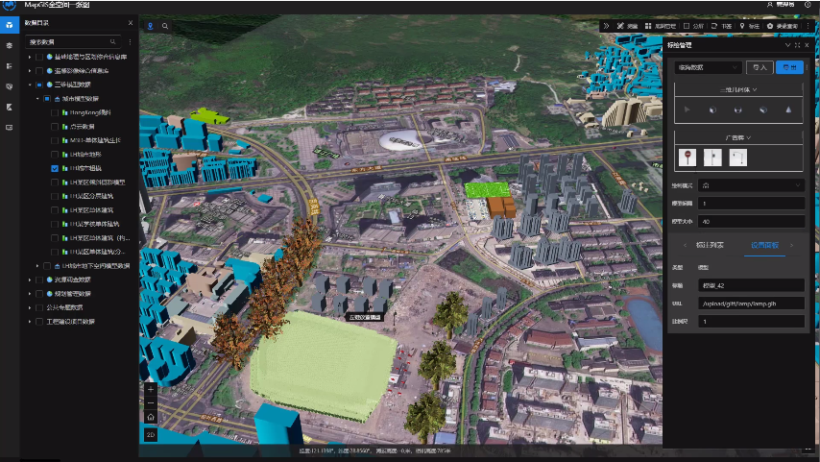Uncheck the checked LH layer checkbox
This screenshot has width=820, height=462.
(x=55, y=167)
